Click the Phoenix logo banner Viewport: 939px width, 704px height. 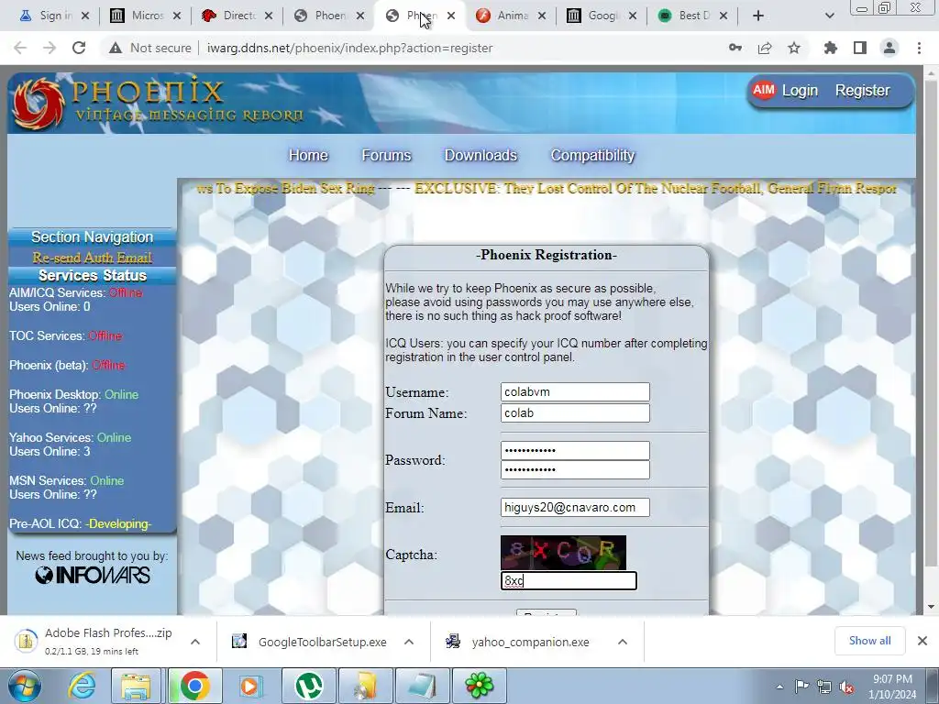pos(159,103)
